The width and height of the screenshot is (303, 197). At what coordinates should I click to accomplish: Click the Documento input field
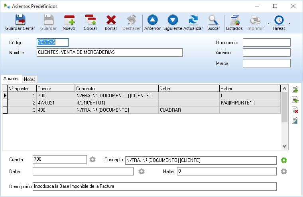[266, 43]
